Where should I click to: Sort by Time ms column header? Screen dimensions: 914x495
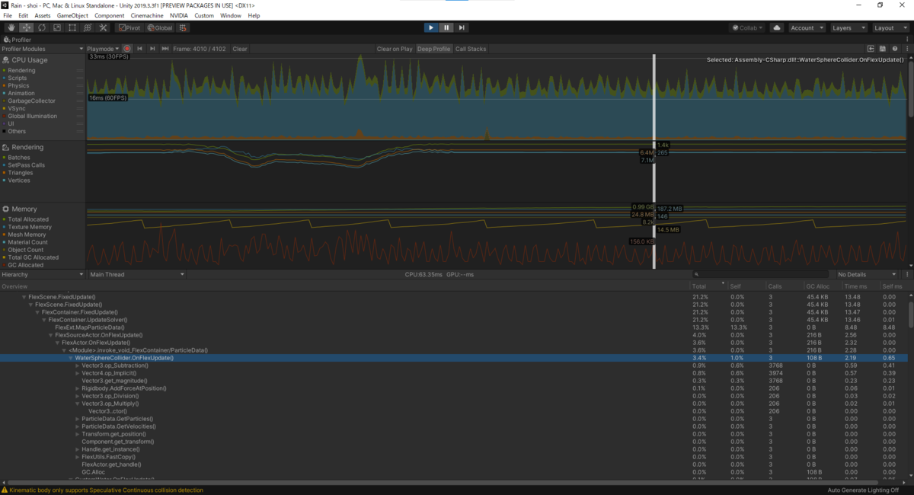pyautogui.click(x=861, y=286)
